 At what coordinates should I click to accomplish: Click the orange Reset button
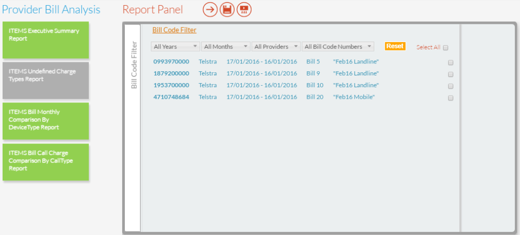[395, 46]
